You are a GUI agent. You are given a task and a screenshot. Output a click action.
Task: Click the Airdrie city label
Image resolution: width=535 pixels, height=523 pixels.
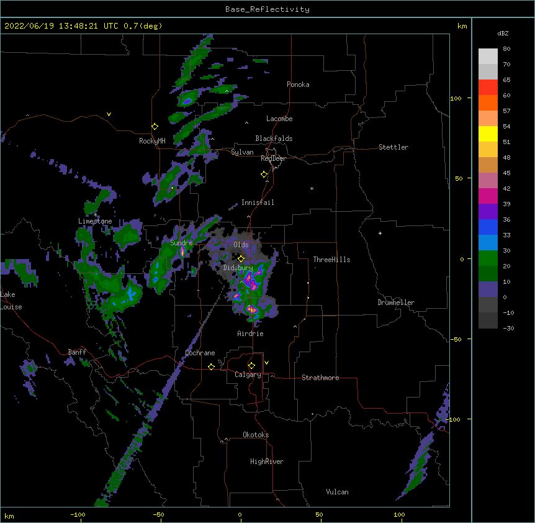251,334
